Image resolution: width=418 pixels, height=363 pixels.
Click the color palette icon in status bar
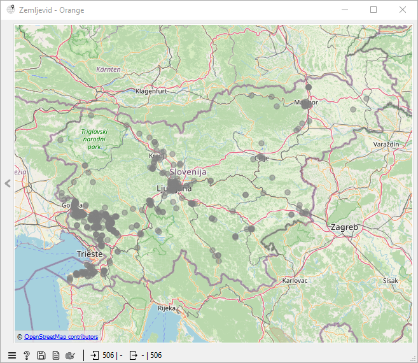70,355
